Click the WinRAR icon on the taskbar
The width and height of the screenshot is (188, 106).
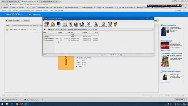pyautogui.click(x=26, y=104)
